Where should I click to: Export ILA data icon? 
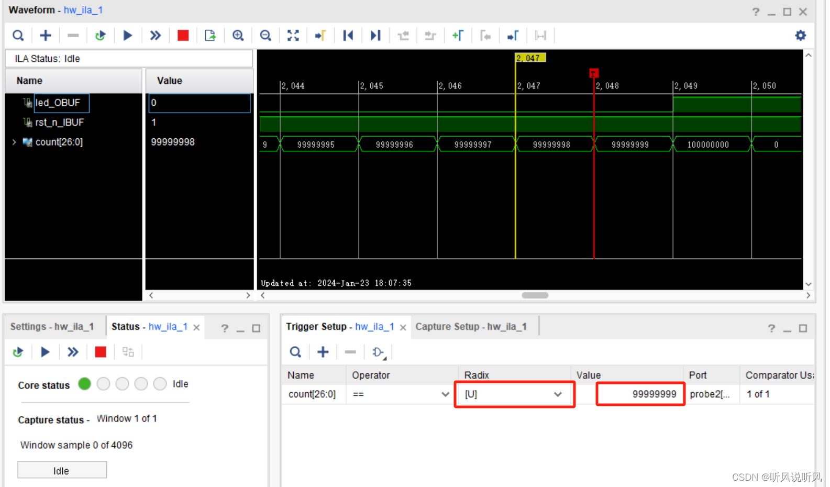pyautogui.click(x=210, y=36)
